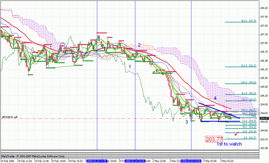The height and width of the screenshot is (163, 269).
Task: Click '29 Feb 12:40' on the time axis
Action: click(41, 161)
